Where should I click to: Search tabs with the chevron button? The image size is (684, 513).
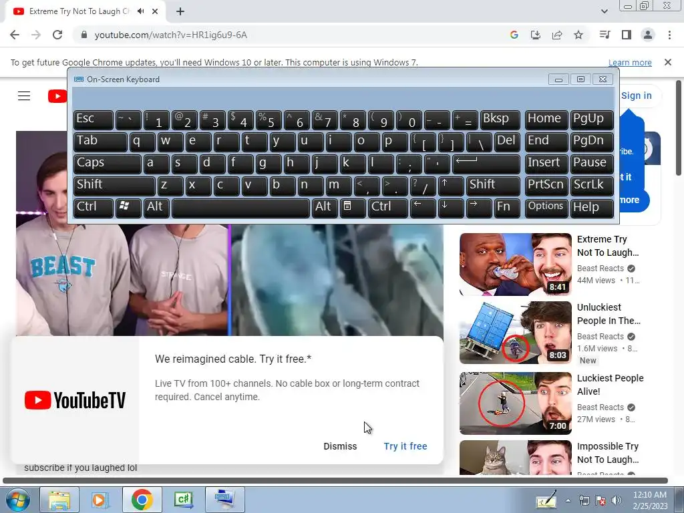[604, 11]
